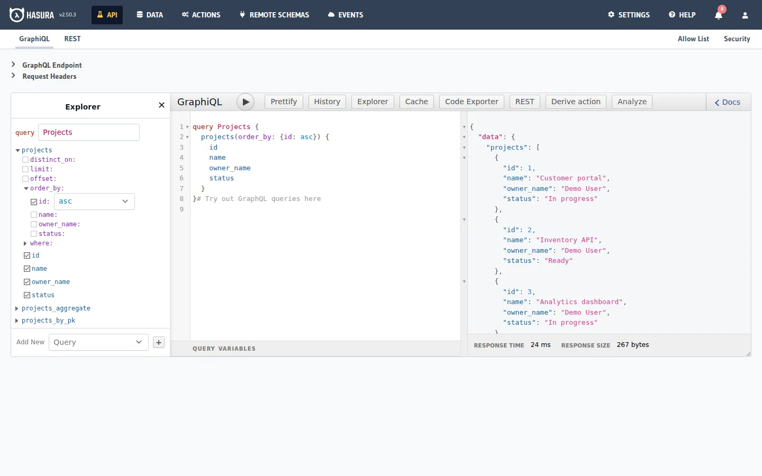
Task: Expand the Request Headers section
Action: point(44,76)
